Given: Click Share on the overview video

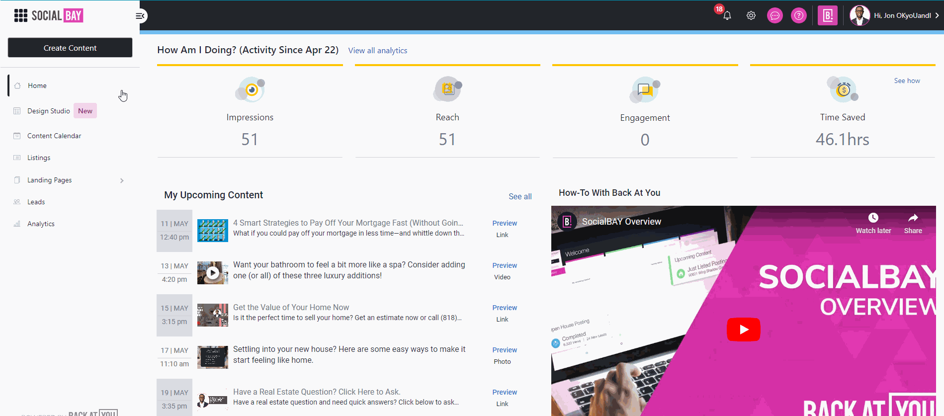Looking at the screenshot, I should (x=913, y=223).
